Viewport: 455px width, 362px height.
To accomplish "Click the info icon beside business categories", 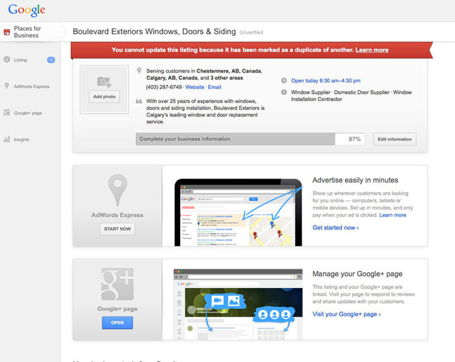I will tap(284, 92).
